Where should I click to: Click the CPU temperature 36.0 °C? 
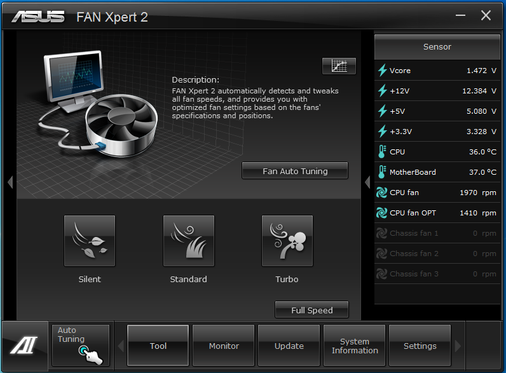pos(482,152)
